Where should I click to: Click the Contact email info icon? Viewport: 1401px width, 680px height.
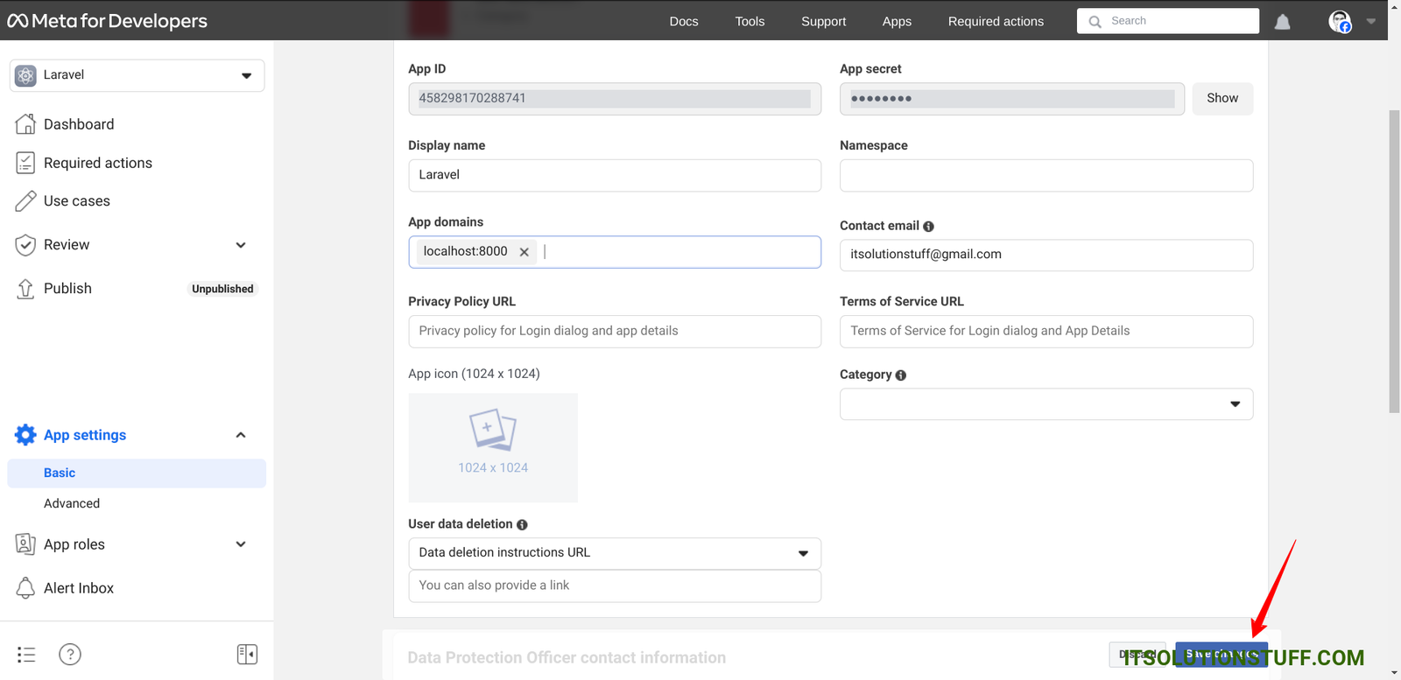(929, 227)
